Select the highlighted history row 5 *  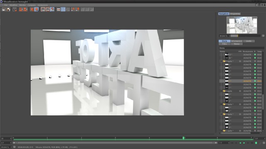tap(241, 81)
